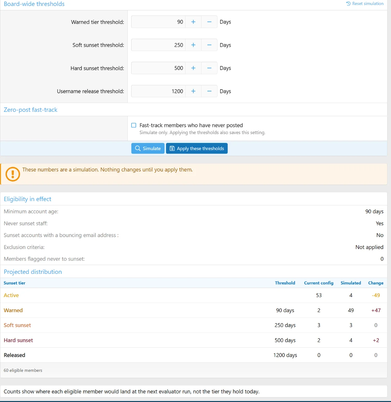
Task: Click the Board-wide thresholds heading
Action: [x=34, y=4]
